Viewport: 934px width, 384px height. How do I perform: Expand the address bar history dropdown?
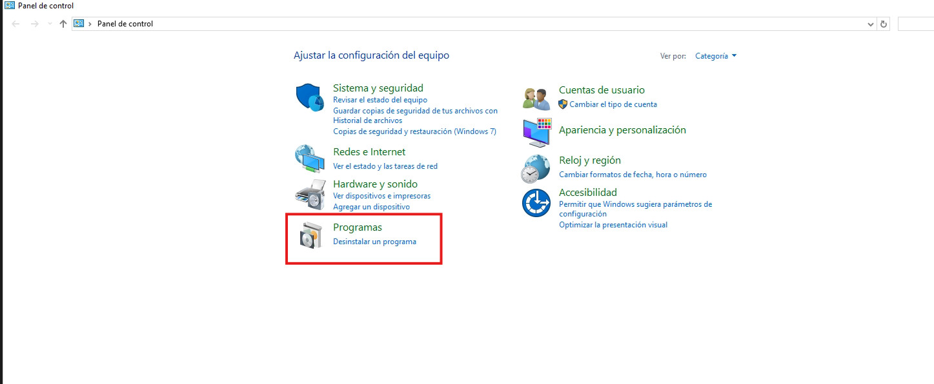[870, 24]
